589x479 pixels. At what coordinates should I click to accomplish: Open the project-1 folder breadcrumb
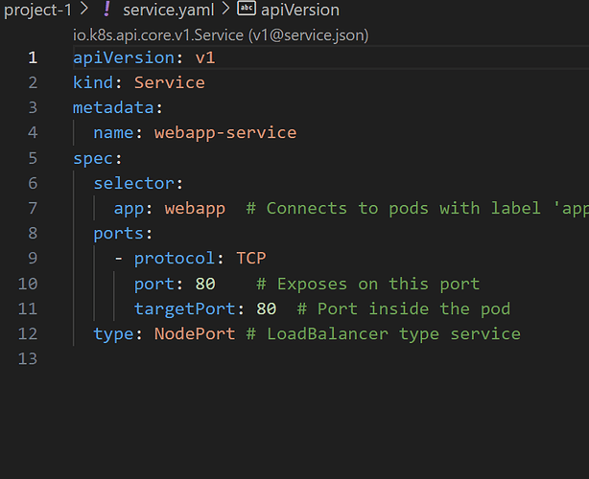click(x=36, y=10)
